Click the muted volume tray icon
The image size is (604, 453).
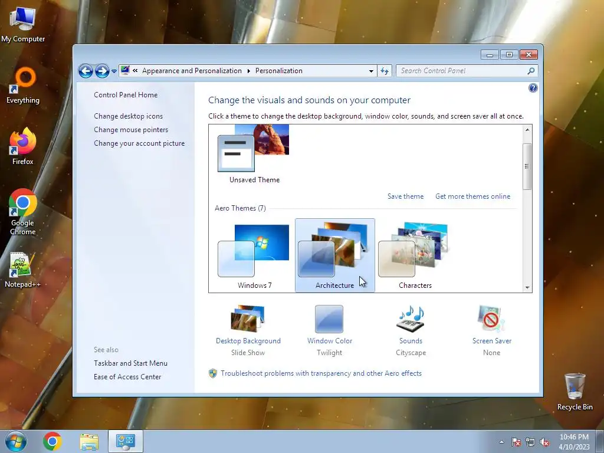[x=544, y=442]
